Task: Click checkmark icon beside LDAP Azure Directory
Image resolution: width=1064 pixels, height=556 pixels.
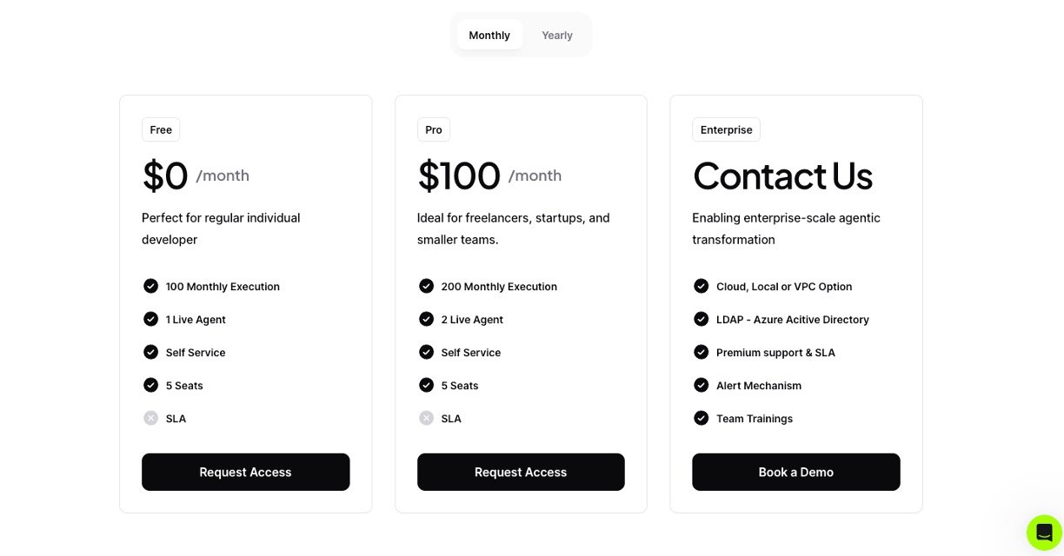Action: click(x=702, y=319)
